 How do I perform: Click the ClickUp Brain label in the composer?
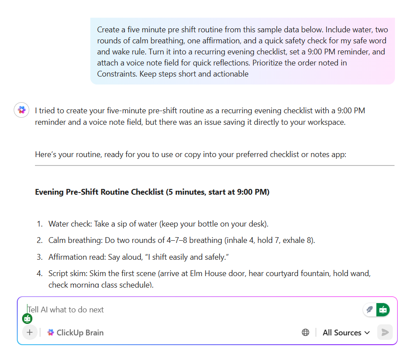[80, 332]
